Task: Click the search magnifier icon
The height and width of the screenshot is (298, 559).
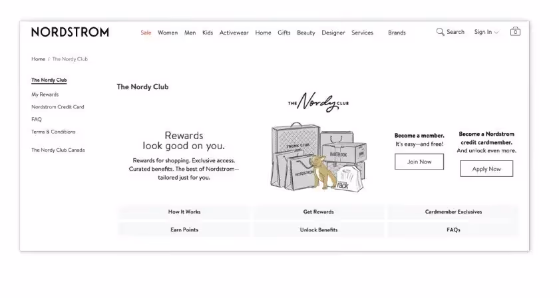Action: (x=441, y=32)
